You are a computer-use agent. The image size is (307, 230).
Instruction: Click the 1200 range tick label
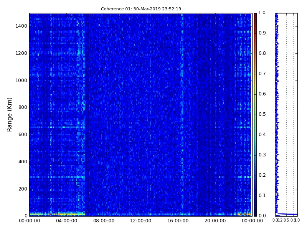pyautogui.click(x=21, y=53)
